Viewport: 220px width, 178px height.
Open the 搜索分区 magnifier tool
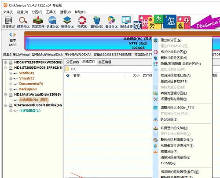(x=23, y=22)
